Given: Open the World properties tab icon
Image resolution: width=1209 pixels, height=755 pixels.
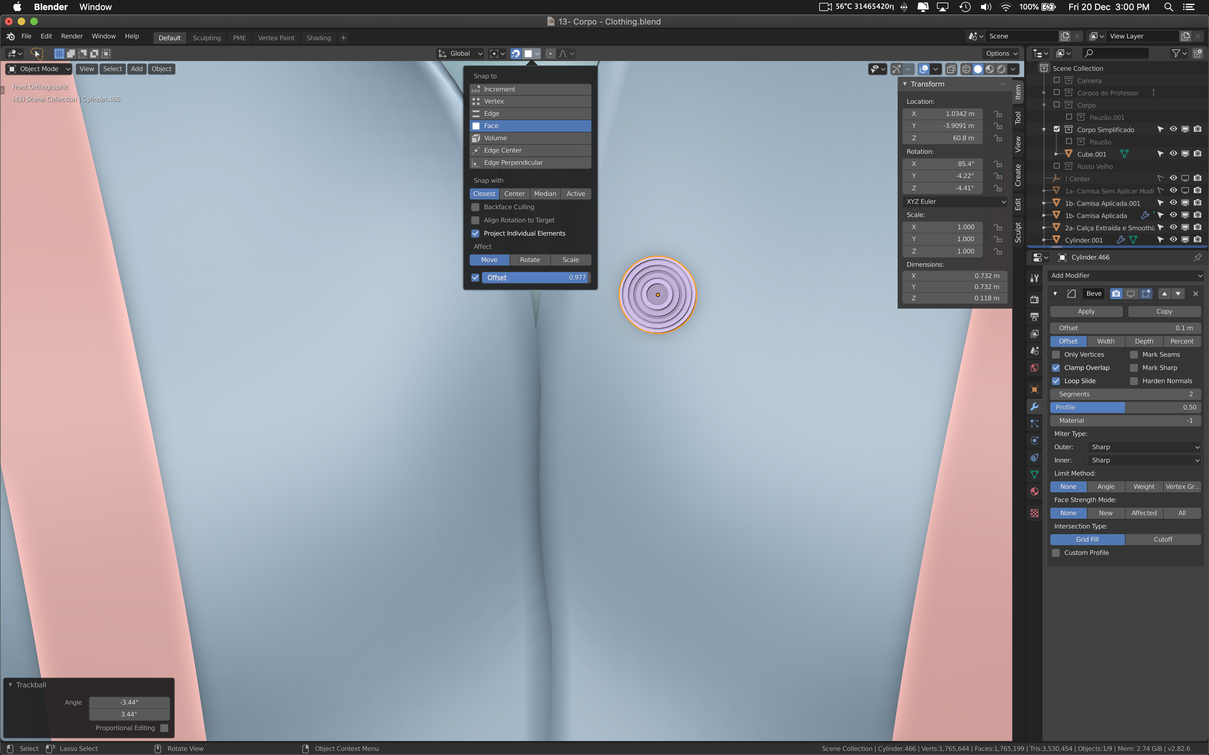Looking at the screenshot, I should pyautogui.click(x=1034, y=368).
